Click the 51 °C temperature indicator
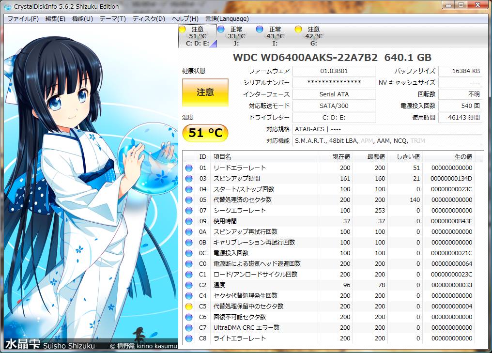This screenshot has width=492, height=353. (x=205, y=133)
